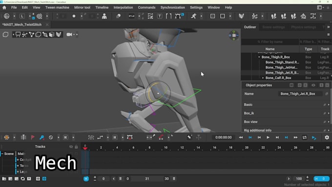Viewport: 332px width, 187px height.
Task: Open the Tween machine menu
Action: tap(57, 7)
